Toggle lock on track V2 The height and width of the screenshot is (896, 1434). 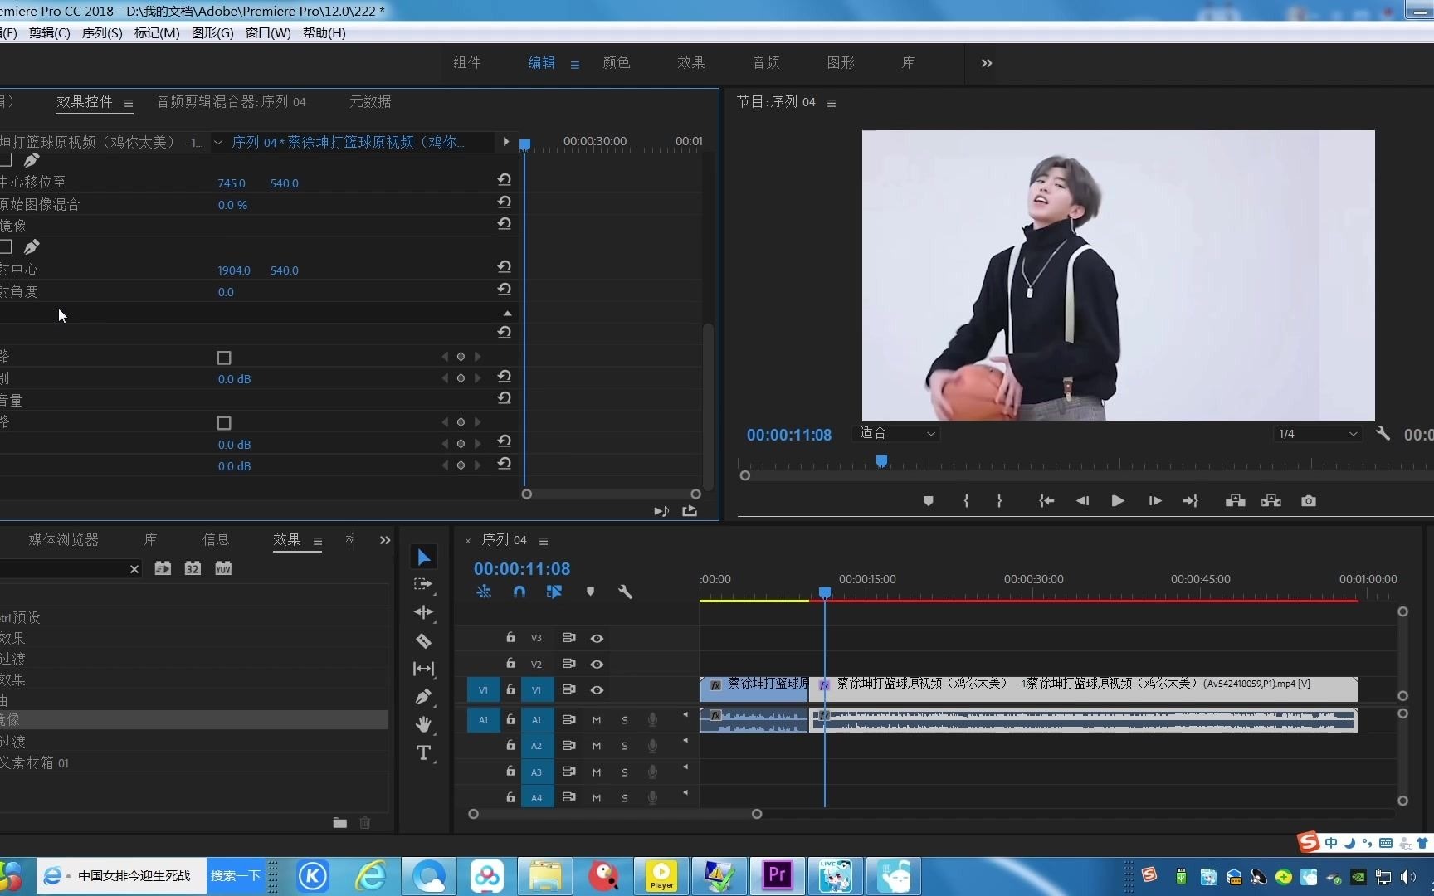[x=510, y=664]
